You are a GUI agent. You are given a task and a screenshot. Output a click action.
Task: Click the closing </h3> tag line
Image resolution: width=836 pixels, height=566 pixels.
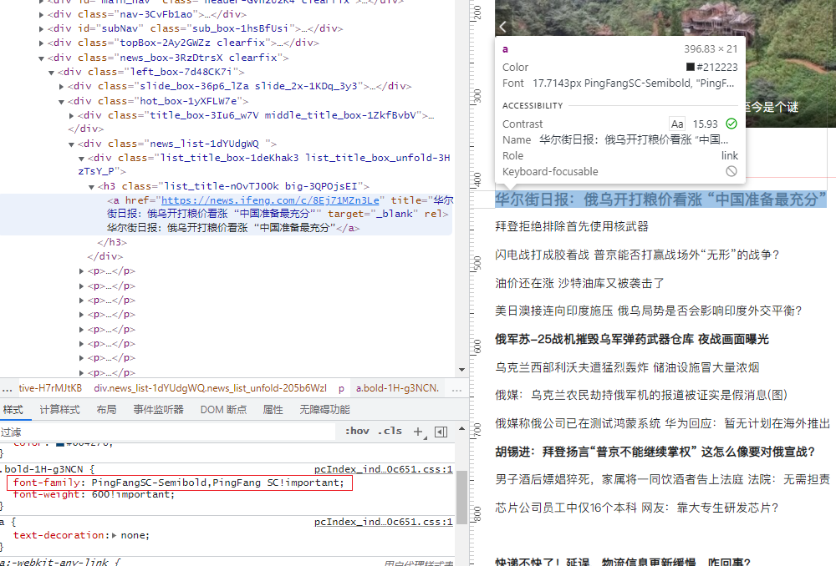pos(112,242)
